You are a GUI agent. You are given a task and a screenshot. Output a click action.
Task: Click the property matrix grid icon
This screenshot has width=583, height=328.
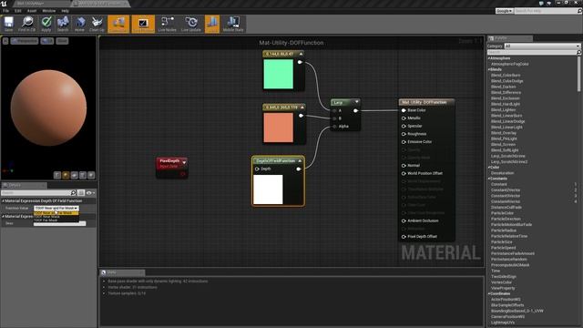click(x=81, y=192)
